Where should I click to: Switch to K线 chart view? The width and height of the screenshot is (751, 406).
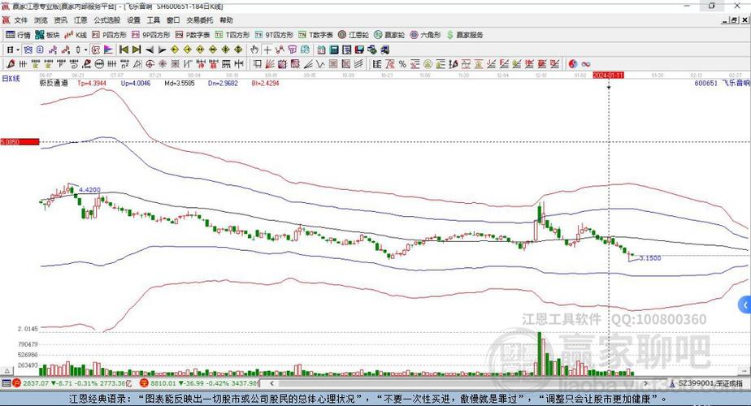tap(76, 35)
